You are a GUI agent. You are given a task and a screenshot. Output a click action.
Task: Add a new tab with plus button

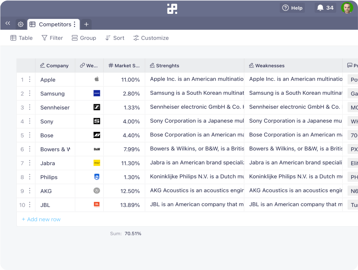[x=86, y=24]
